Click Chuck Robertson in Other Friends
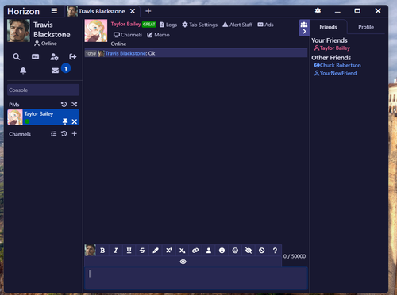Viewport: 397px width, 295px height. coord(341,65)
